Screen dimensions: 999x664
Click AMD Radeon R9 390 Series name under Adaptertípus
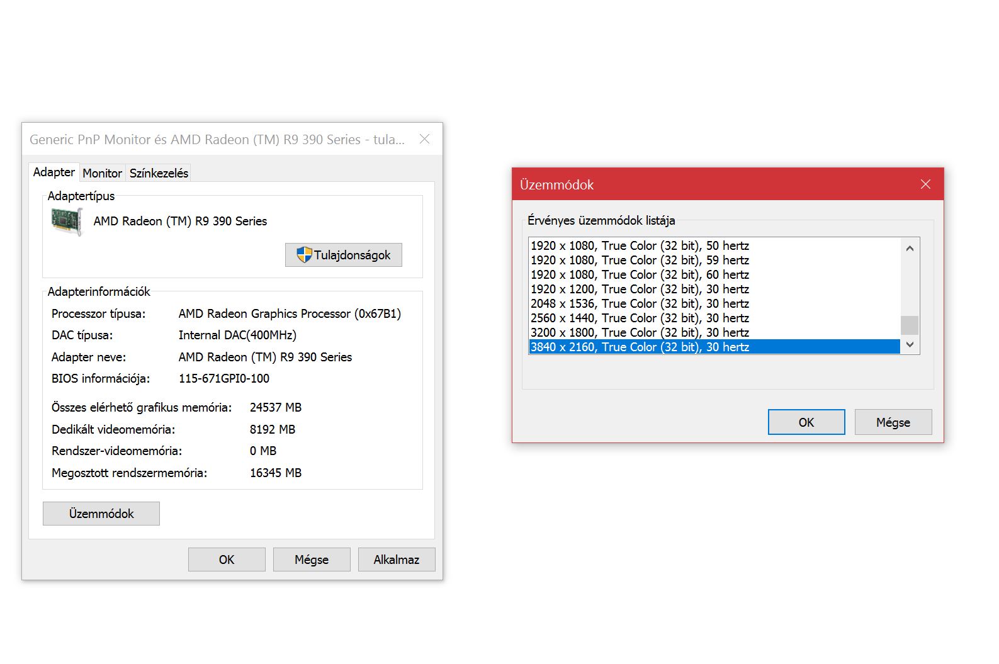180,221
